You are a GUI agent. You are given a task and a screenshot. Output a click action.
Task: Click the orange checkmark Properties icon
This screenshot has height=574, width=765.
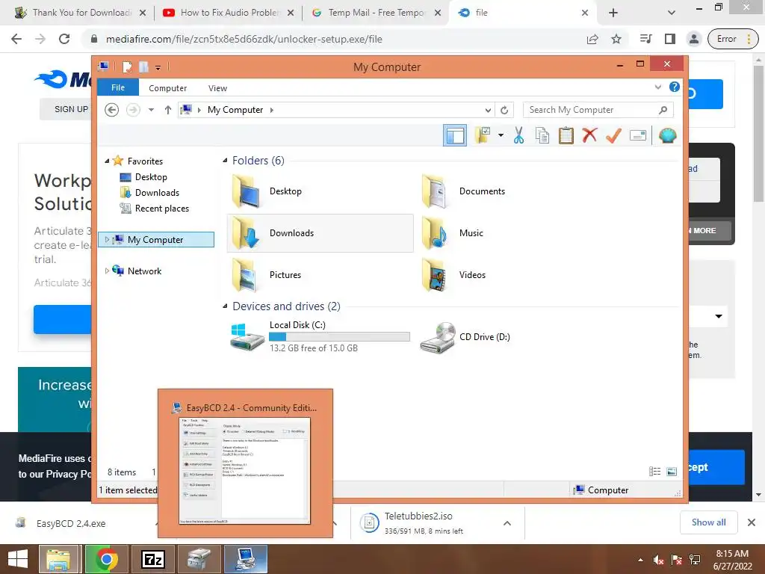[x=614, y=135]
